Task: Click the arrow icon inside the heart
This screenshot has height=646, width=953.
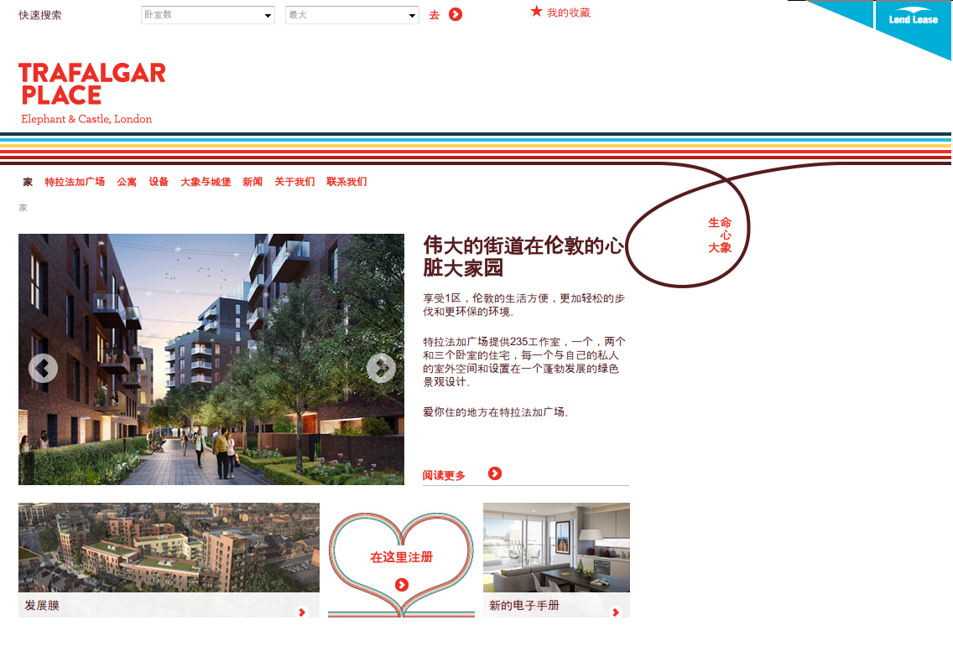Action: (x=401, y=585)
